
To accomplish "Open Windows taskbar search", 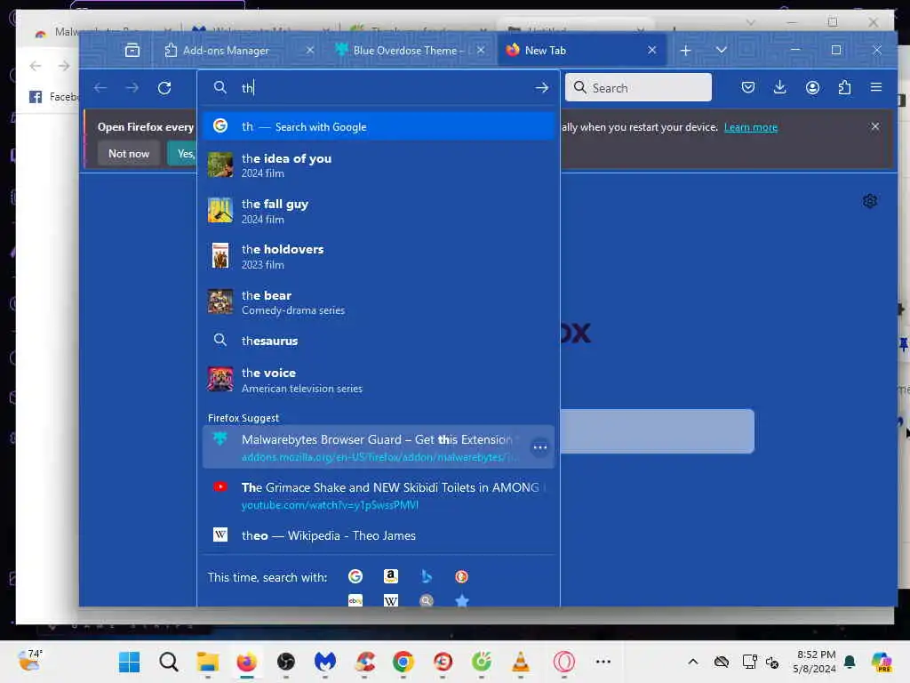I will tap(168, 662).
